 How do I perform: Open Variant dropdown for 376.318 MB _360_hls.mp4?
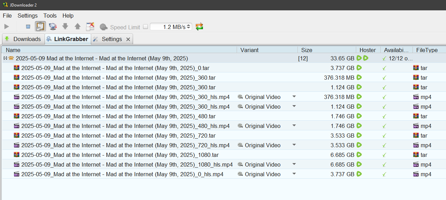coord(294,97)
